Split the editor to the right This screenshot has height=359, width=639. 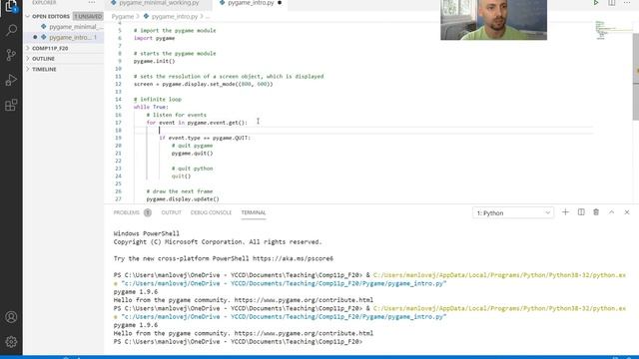[x=612, y=3]
